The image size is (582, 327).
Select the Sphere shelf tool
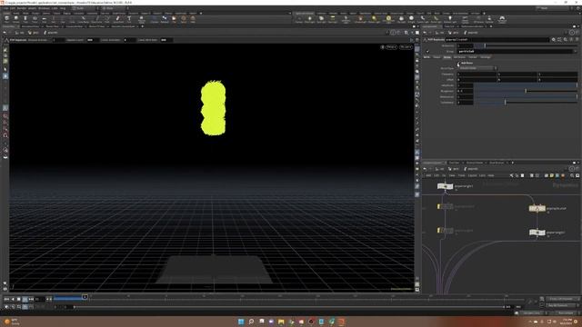click(x=16, y=19)
